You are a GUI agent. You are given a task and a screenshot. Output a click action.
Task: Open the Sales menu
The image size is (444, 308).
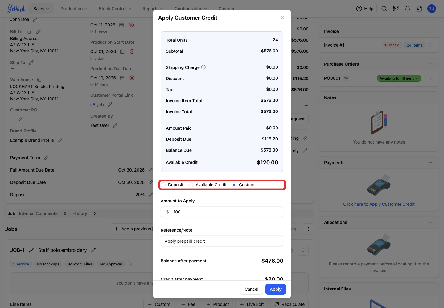[x=41, y=9]
